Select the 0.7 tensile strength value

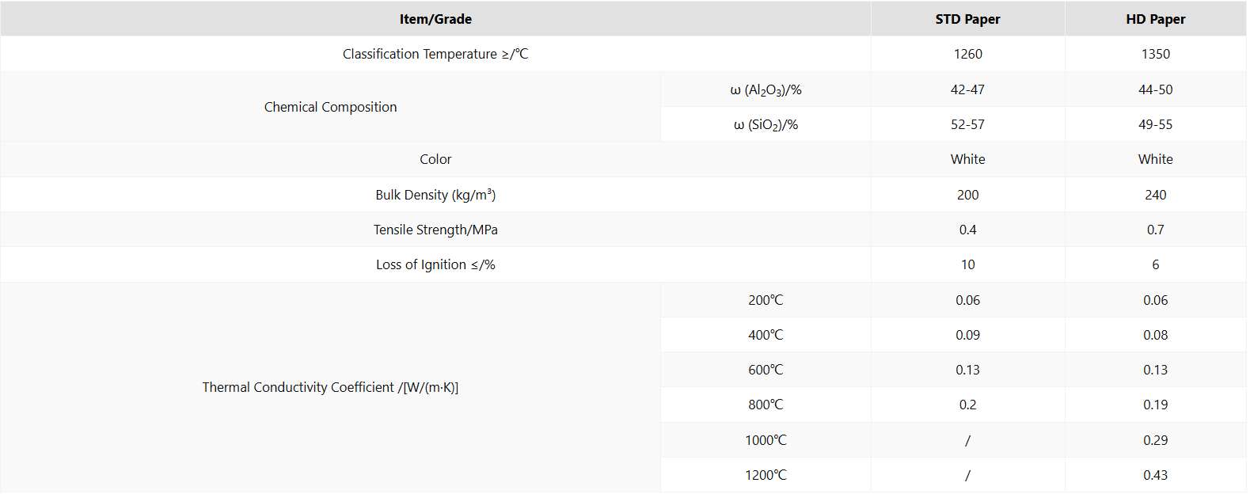1155,230
